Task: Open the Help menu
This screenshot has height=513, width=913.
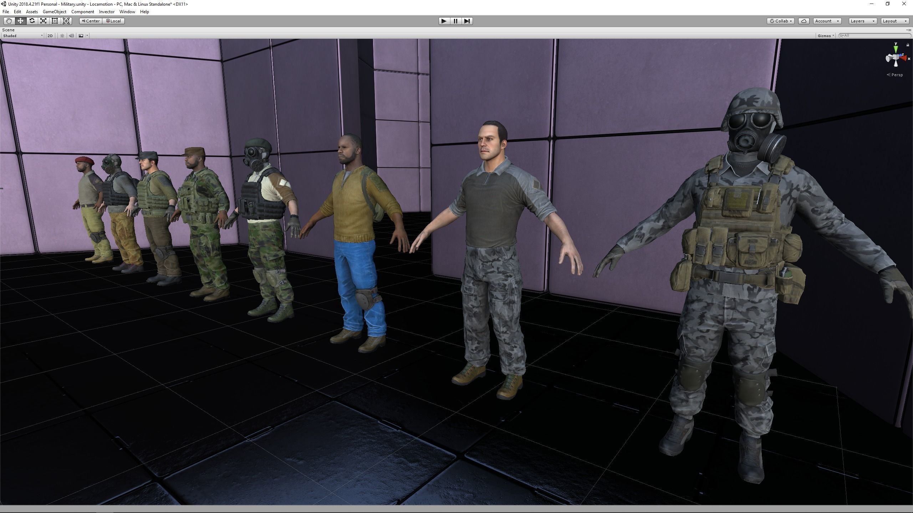Action: (x=144, y=12)
